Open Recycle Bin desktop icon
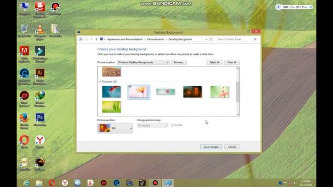333x187 pixels. point(24,31)
